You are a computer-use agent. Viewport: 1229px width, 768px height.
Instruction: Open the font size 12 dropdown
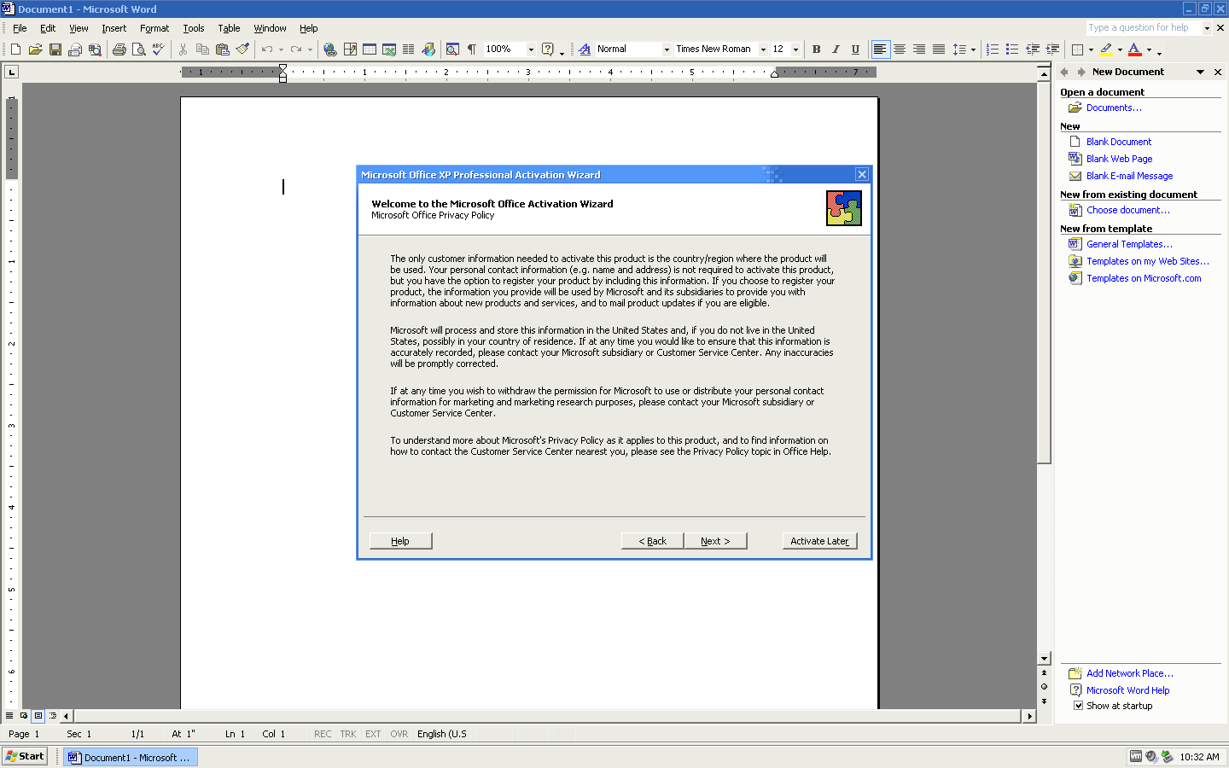pyautogui.click(x=795, y=49)
